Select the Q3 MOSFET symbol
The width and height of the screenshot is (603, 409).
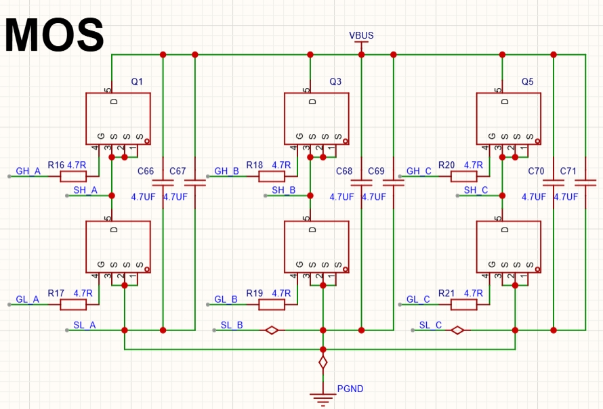(316, 118)
